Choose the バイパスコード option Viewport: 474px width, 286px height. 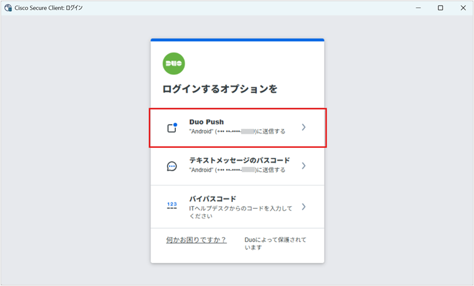pos(237,207)
